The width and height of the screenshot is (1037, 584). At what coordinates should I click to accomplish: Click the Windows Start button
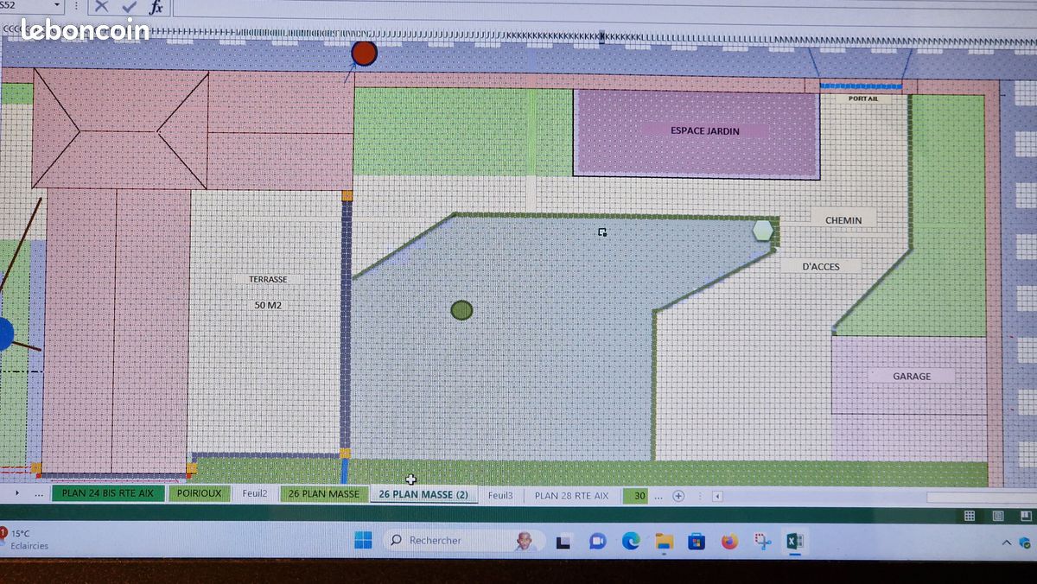pyautogui.click(x=363, y=541)
